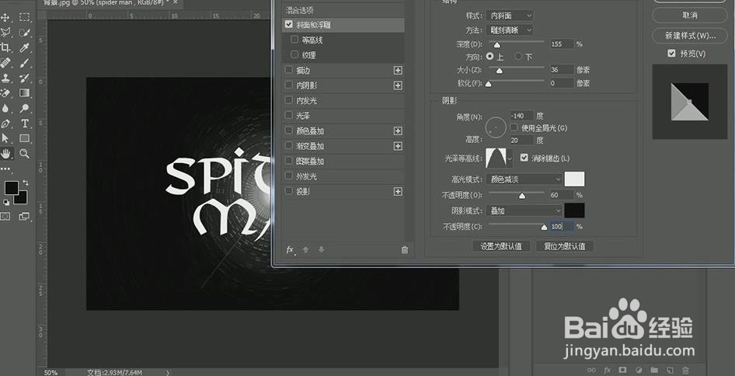The image size is (735, 376).
Task: Select the Path Selection tool
Action: 5,138
